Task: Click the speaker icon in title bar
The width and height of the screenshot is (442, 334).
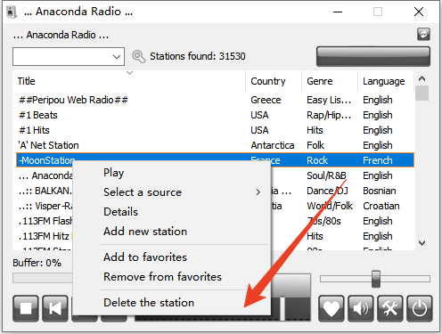Action: pos(11,12)
